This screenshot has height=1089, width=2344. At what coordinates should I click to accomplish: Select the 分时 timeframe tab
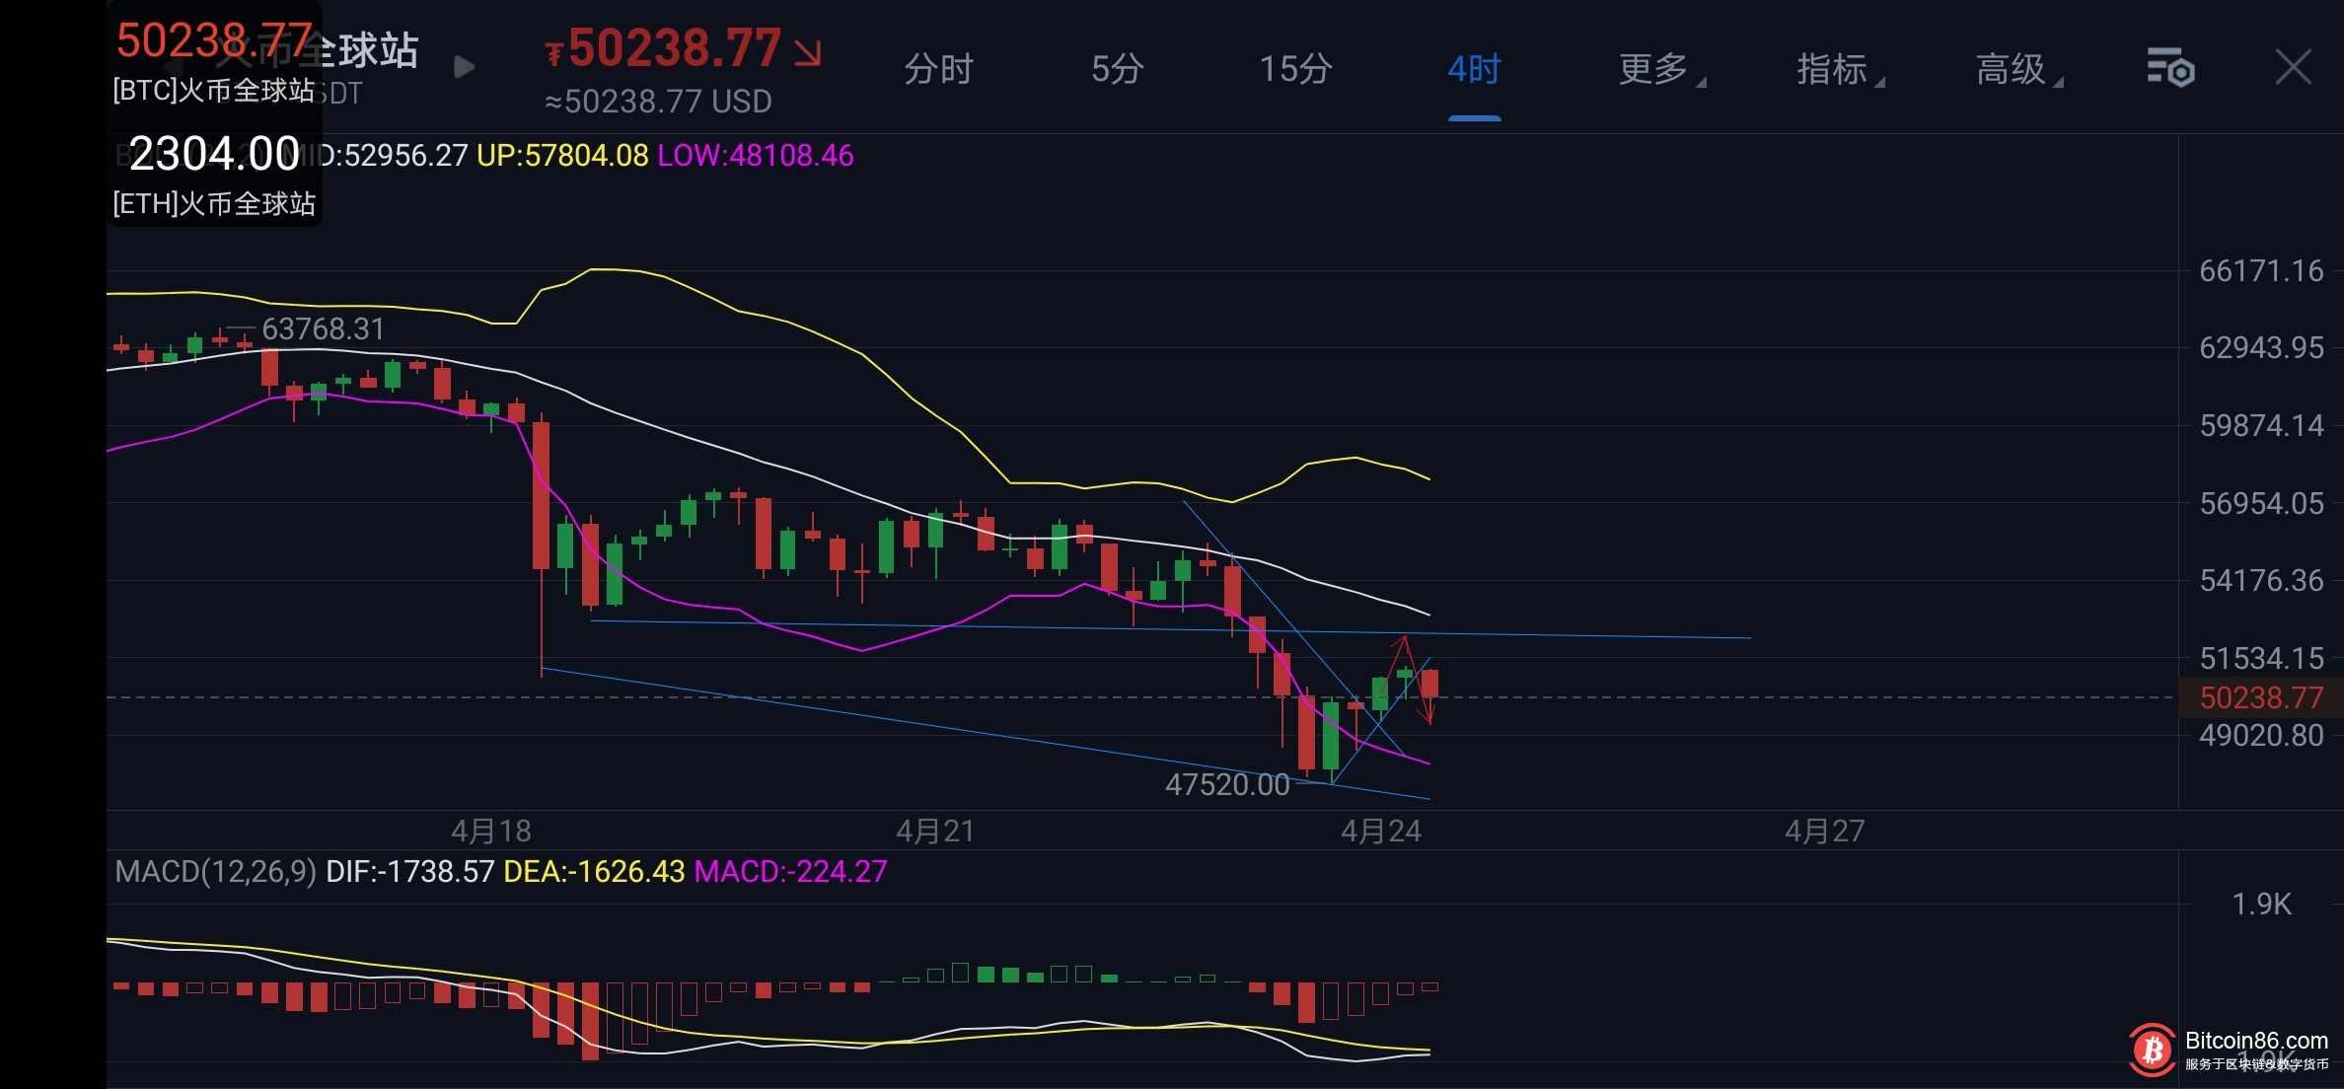click(x=938, y=69)
